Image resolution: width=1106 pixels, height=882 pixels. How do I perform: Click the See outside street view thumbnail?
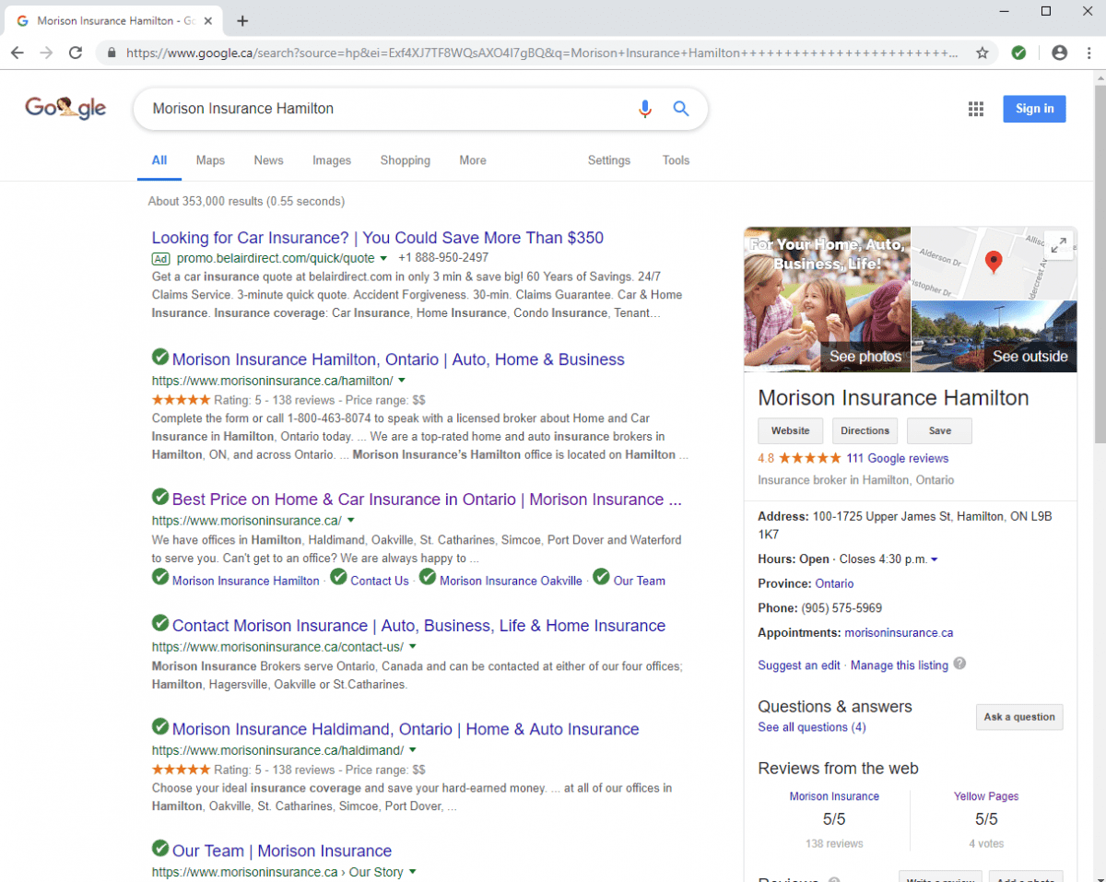994,336
